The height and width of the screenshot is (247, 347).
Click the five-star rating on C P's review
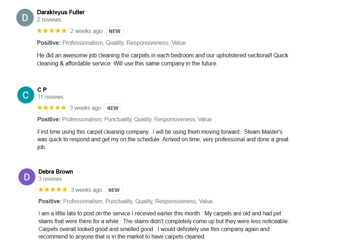[x=52, y=108]
